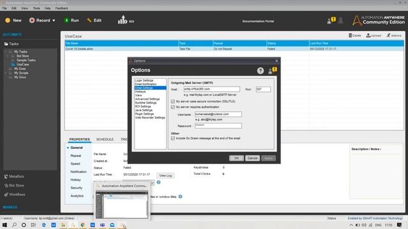Launch Edge browser from the taskbar
408x229 pixels.
43,225
